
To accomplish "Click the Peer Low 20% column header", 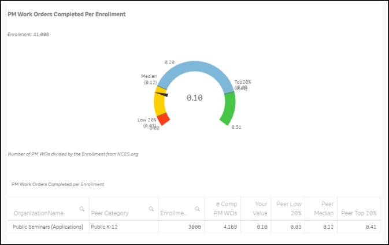I will (x=289, y=209).
